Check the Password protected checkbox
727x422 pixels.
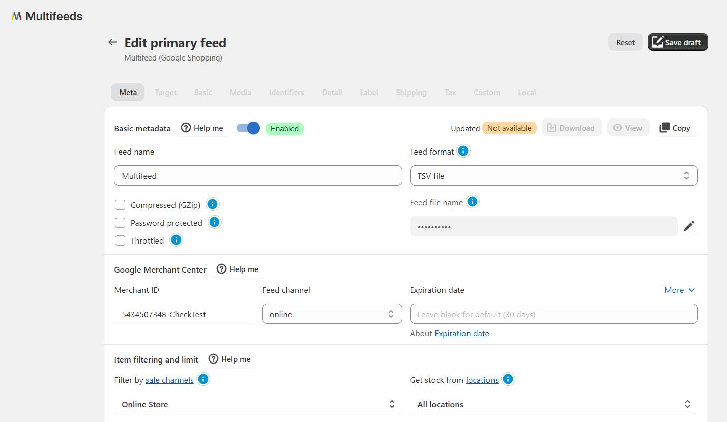[120, 223]
